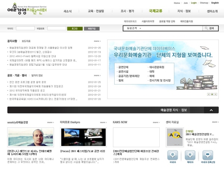The width and height of the screenshot is (224, 170).
Task: Select the 서울아트마켓 submenu item
Action: 148,21
